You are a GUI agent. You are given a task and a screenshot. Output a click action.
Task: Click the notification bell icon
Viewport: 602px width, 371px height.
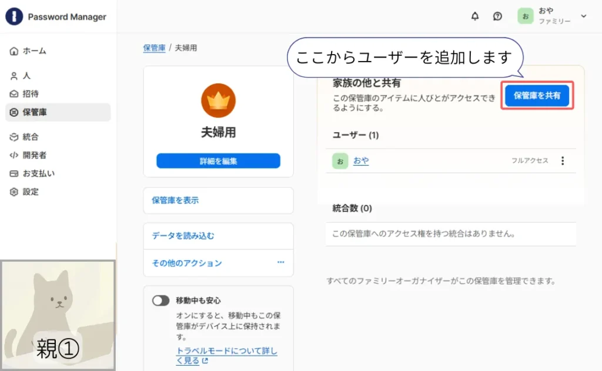(475, 16)
